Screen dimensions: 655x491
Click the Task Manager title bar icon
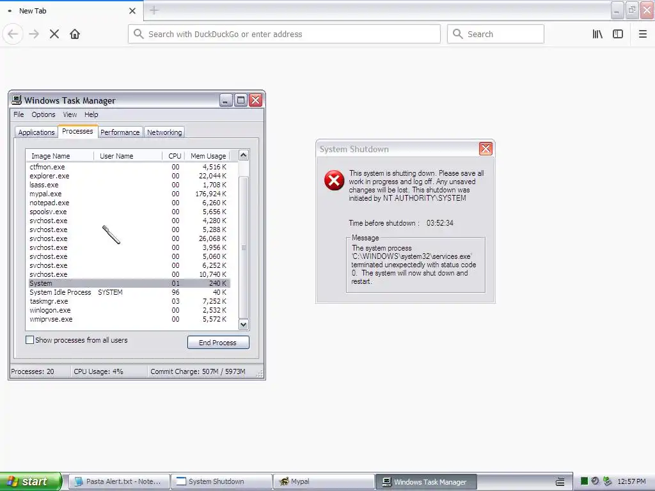click(x=17, y=100)
